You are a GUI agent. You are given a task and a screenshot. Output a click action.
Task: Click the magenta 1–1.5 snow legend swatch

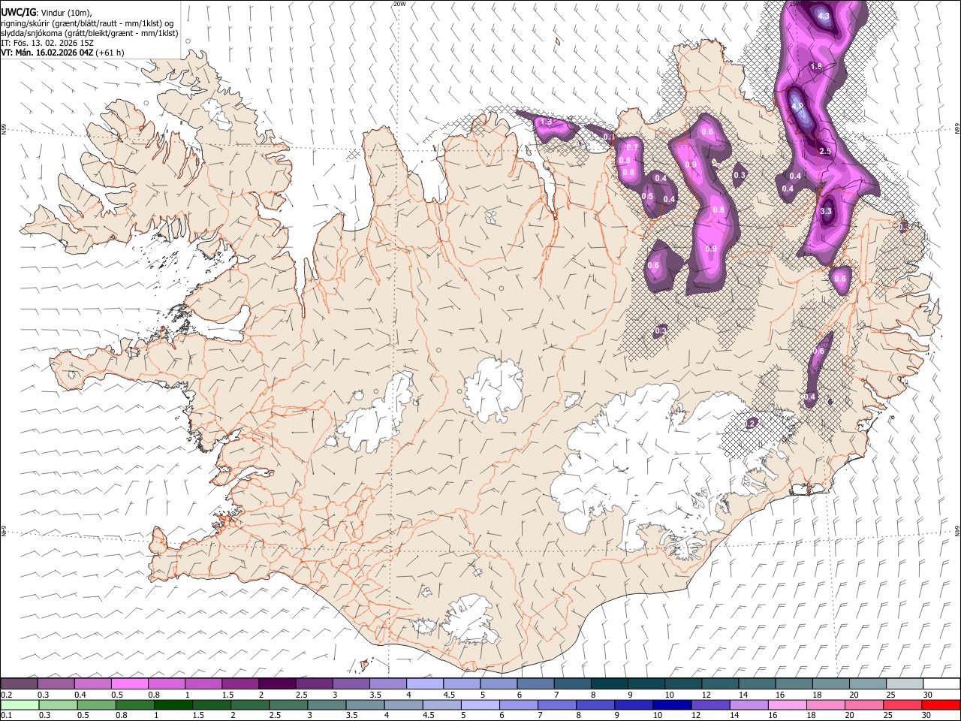pyautogui.click(x=203, y=684)
